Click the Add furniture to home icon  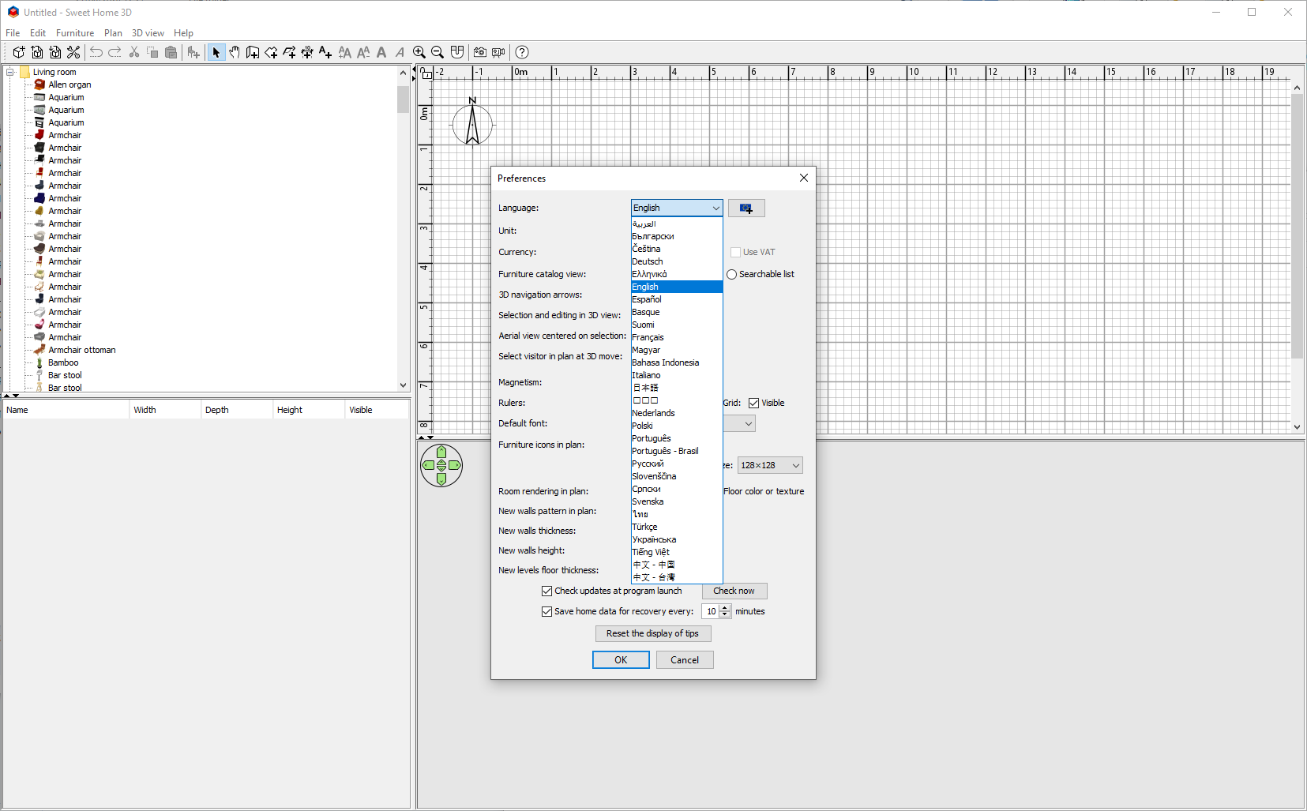pyautogui.click(x=193, y=52)
